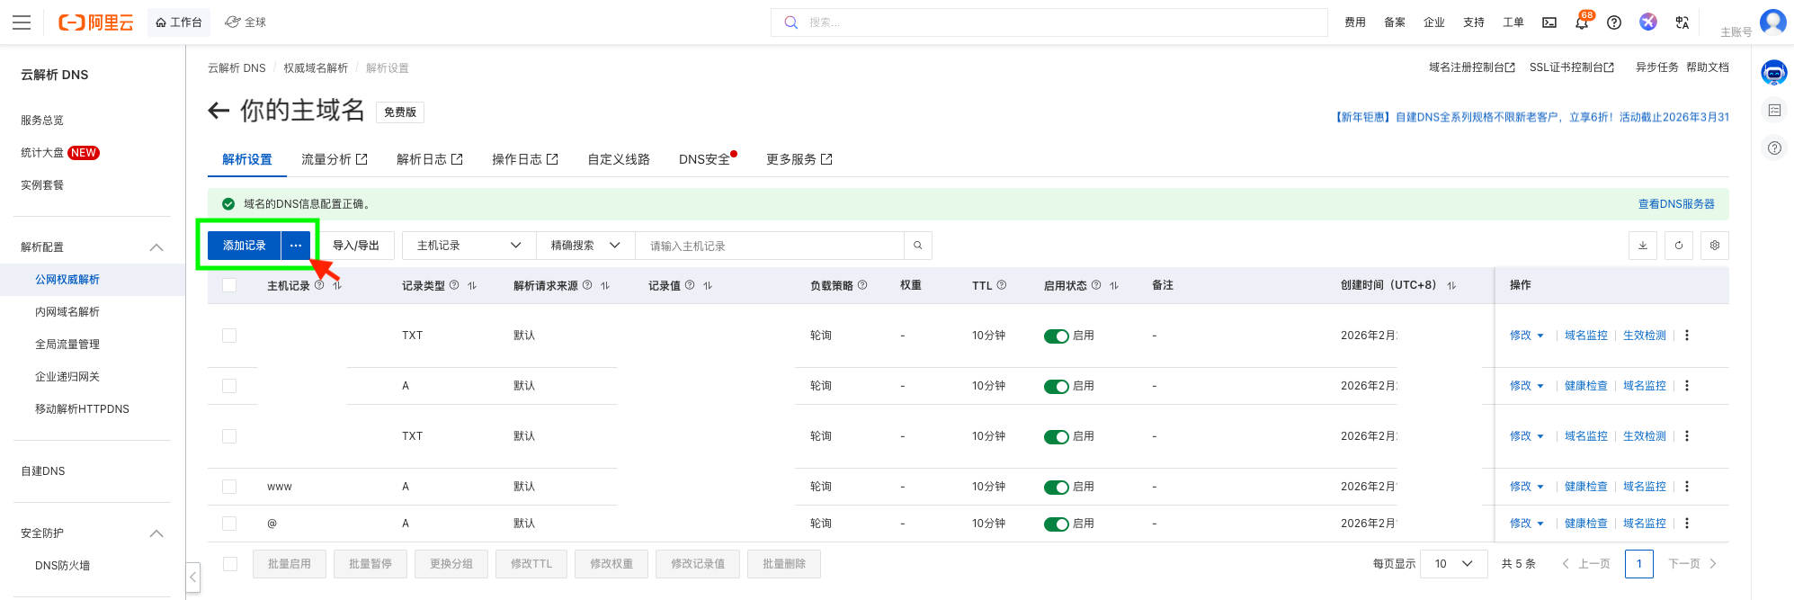Open the hamburger navigation menu
This screenshot has height=600, width=1794.
22,22
